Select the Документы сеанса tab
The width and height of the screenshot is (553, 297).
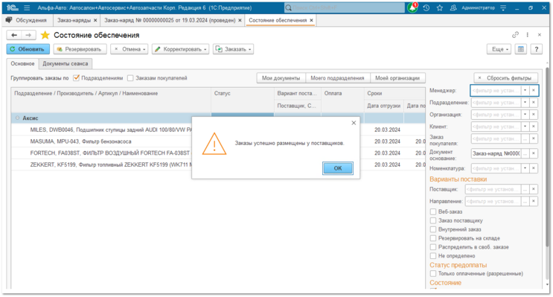click(x=65, y=63)
